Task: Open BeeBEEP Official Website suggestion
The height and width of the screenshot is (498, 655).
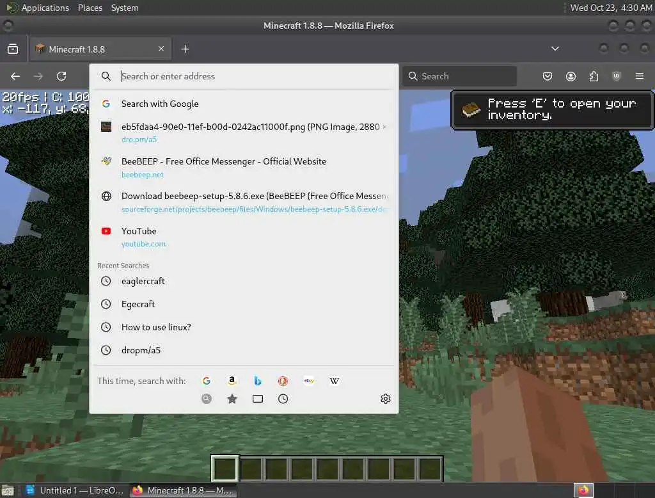Action: click(x=244, y=167)
